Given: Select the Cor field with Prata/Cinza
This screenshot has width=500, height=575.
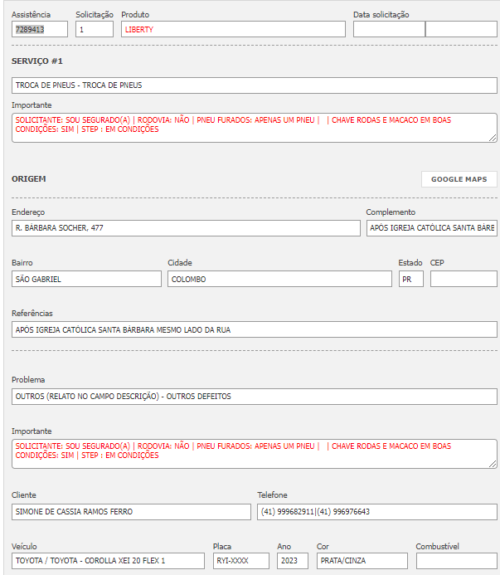Looking at the screenshot, I should [362, 561].
